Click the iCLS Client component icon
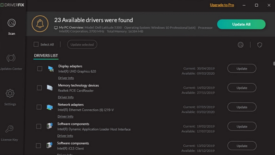The image size is (275, 155). click(49, 145)
